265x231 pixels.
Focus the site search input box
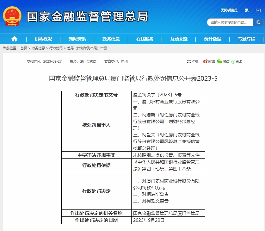pos(231,22)
